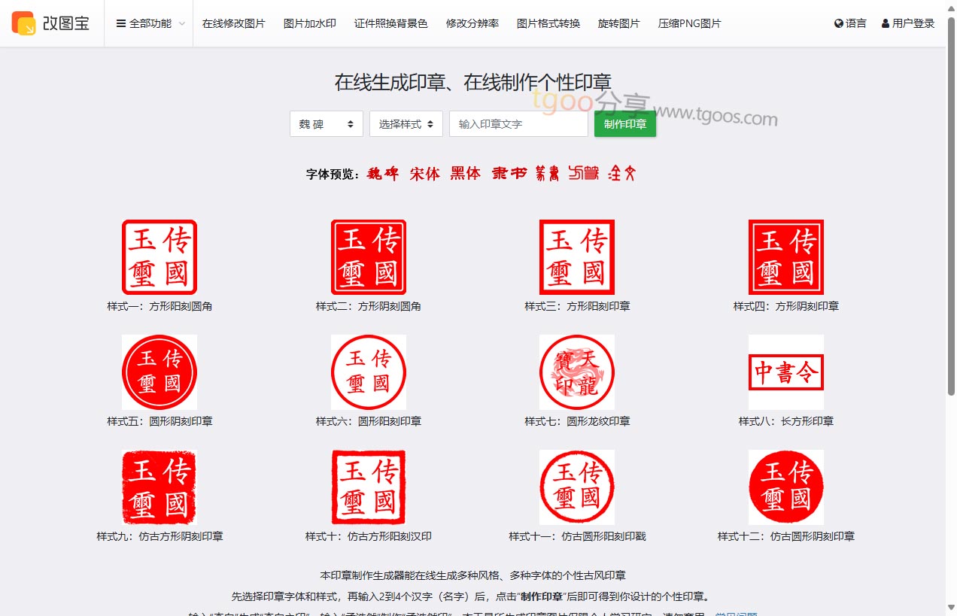Open the 全部功能 menu
Image resolution: width=957 pixels, height=616 pixels.
click(150, 23)
